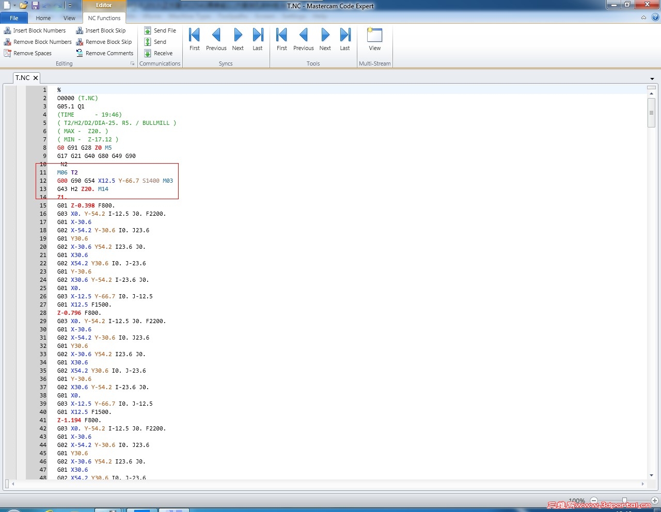Click the M06 T2 tool change line
This screenshot has width=661, height=512.
(68, 172)
